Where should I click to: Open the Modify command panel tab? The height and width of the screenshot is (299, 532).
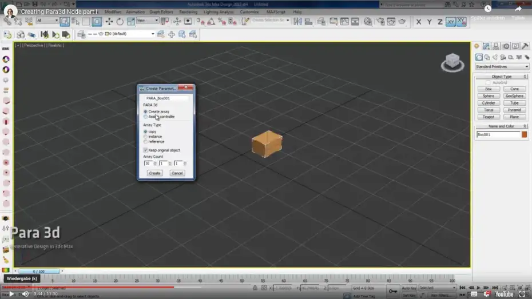tap(487, 46)
